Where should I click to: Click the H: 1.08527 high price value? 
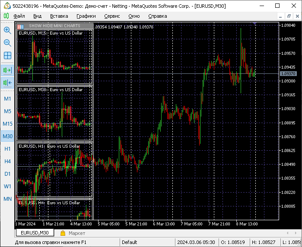(264, 242)
